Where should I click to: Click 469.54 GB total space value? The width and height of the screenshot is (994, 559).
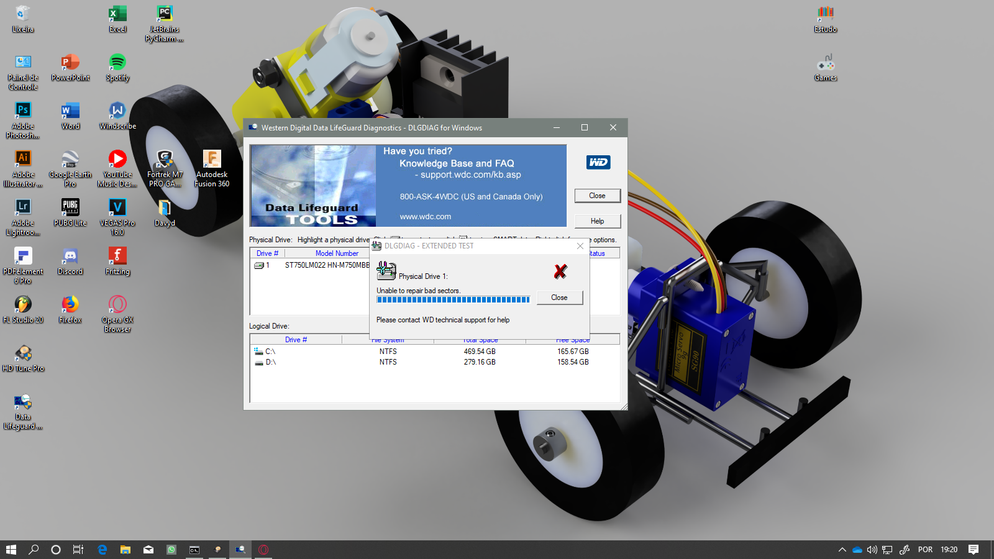480,352
